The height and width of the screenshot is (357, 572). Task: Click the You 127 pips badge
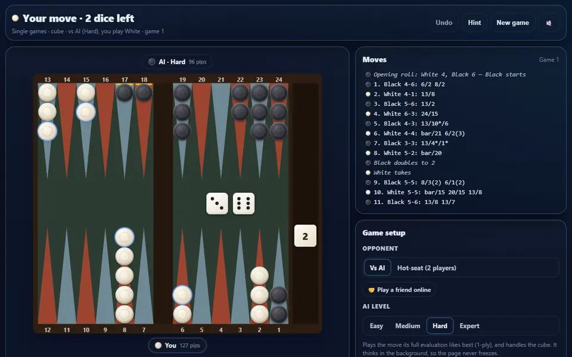(x=178, y=345)
